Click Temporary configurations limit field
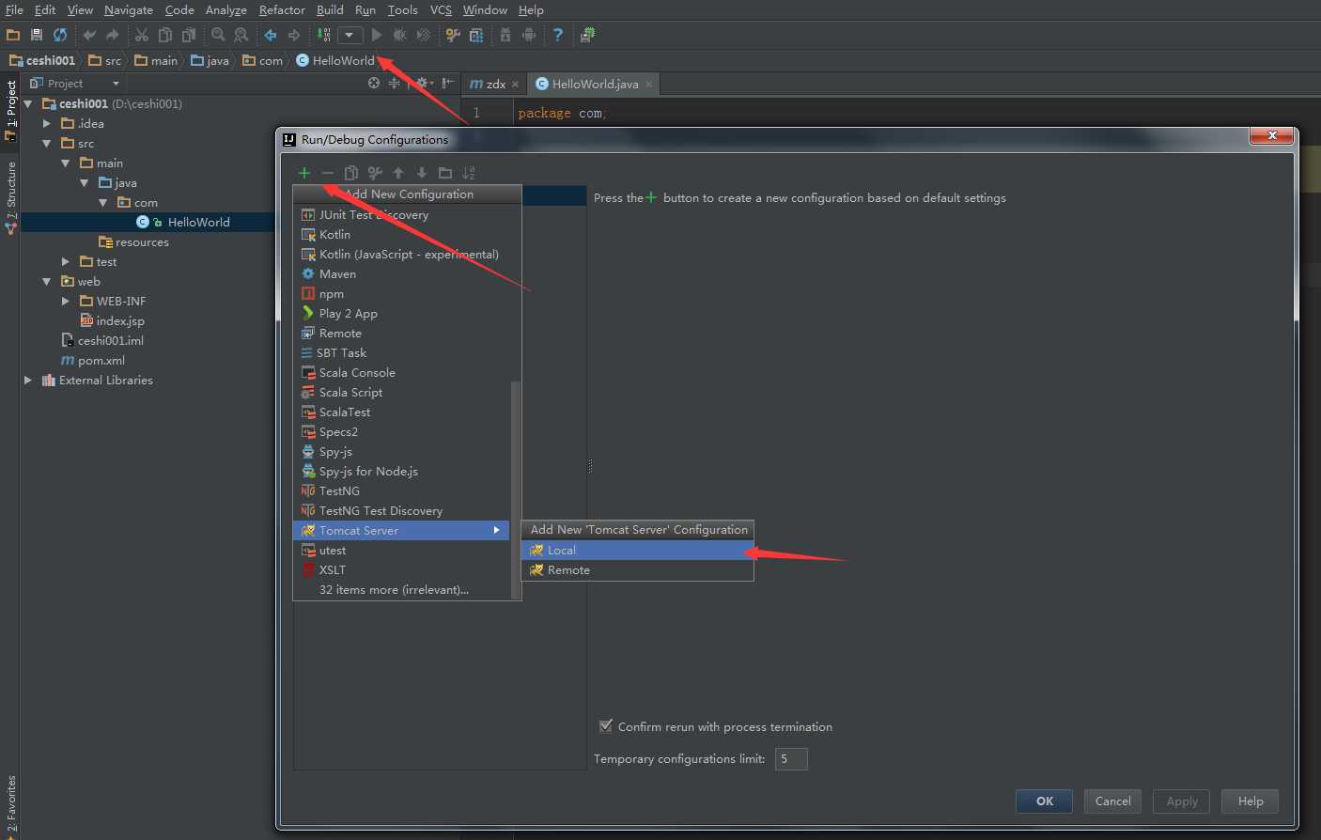The width and height of the screenshot is (1321, 840). (791, 758)
